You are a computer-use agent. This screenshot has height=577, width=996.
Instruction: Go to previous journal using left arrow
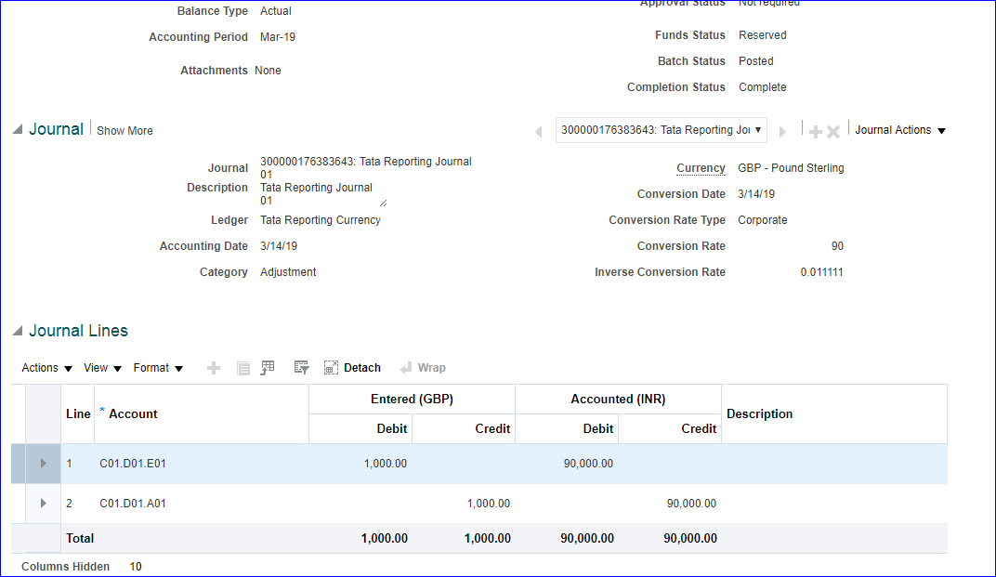(x=539, y=132)
